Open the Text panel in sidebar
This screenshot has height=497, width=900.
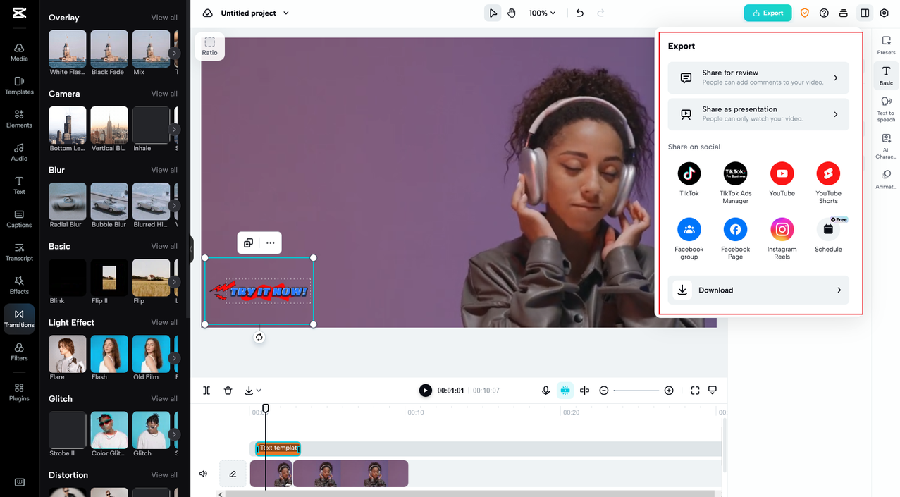(x=19, y=185)
